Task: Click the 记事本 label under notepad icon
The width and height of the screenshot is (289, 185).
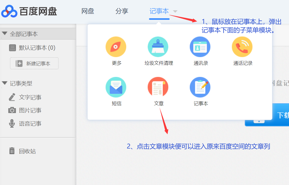Action: pos(201,103)
